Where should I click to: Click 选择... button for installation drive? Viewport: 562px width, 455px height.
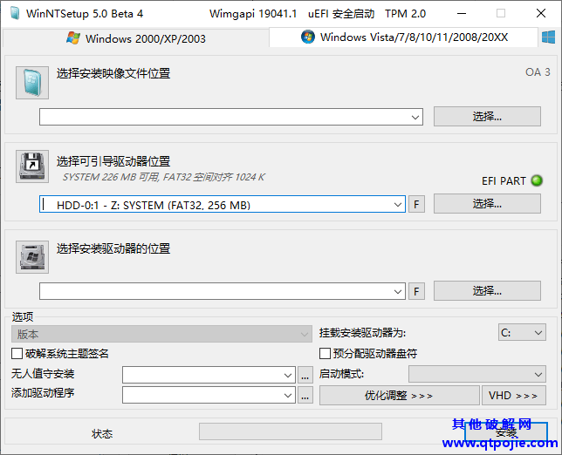tap(487, 290)
